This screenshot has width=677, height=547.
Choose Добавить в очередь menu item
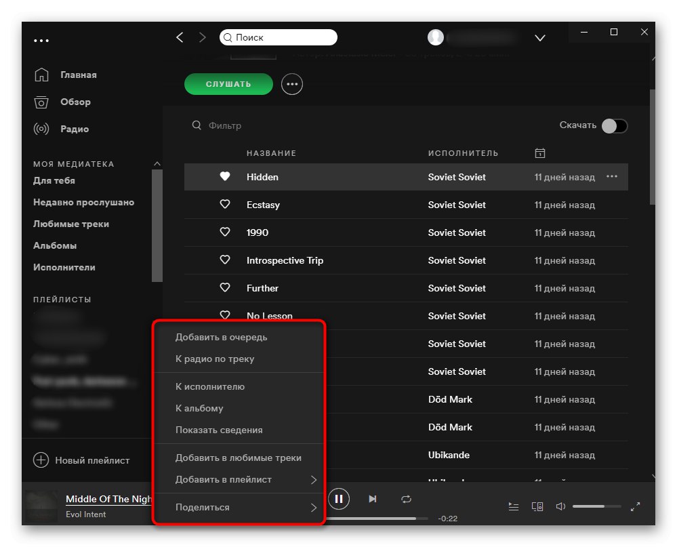click(221, 337)
